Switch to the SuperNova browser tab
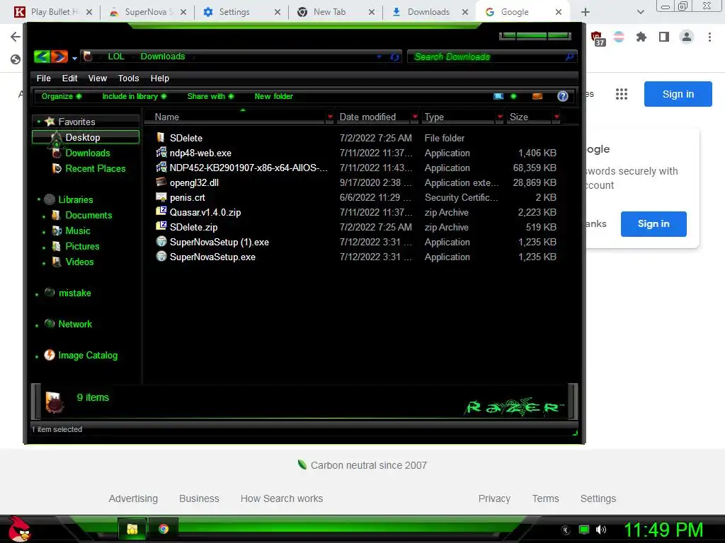This screenshot has width=725, height=543. click(147, 12)
